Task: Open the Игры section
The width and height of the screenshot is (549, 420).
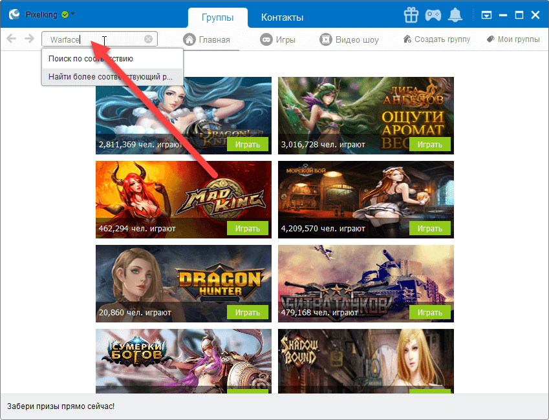Action: (278, 39)
